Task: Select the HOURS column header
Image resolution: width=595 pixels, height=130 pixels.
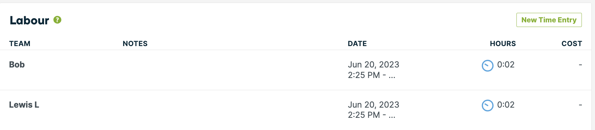Action: pos(503,43)
